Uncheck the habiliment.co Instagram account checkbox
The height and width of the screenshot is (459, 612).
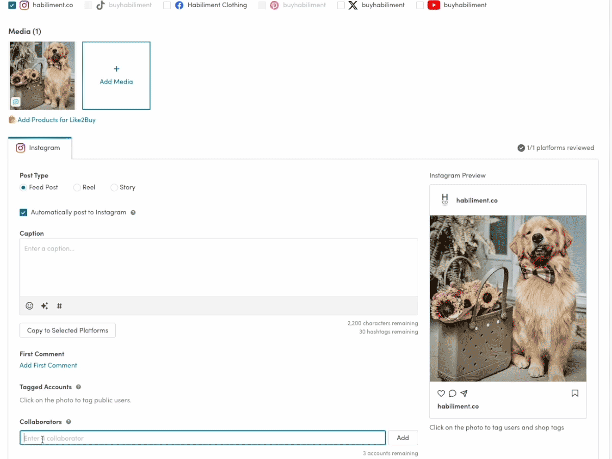(x=12, y=5)
